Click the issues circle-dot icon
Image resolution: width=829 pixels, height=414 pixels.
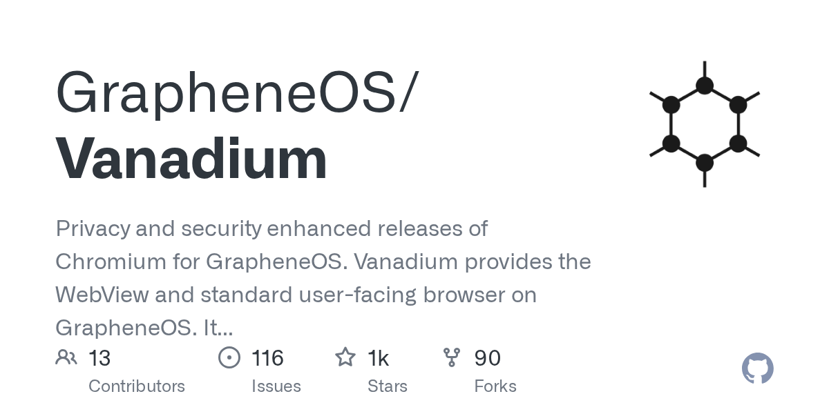click(x=229, y=357)
